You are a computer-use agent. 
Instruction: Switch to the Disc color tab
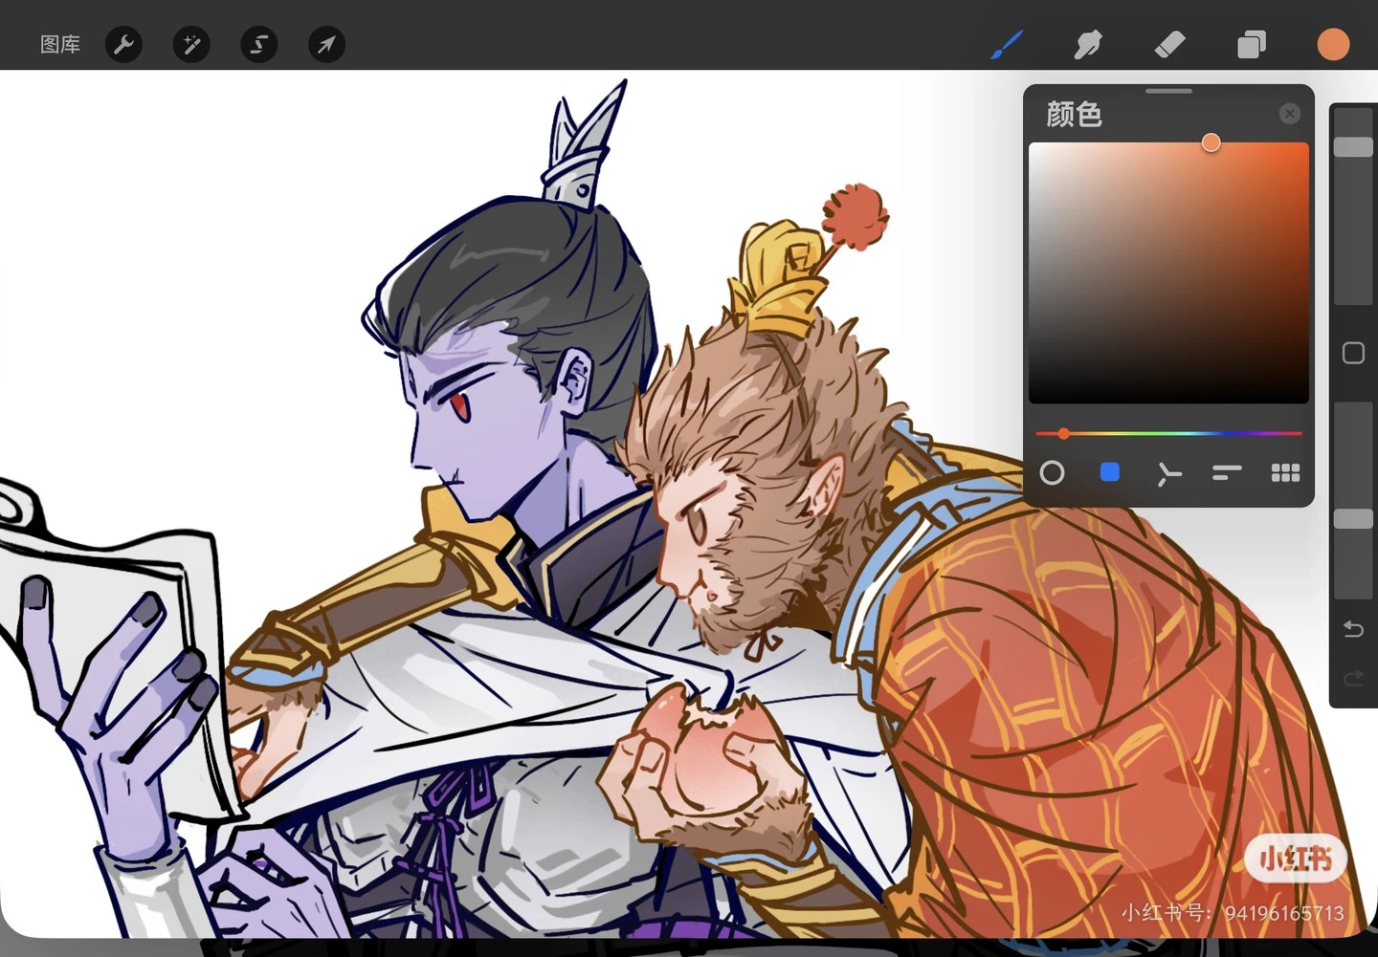1052,472
